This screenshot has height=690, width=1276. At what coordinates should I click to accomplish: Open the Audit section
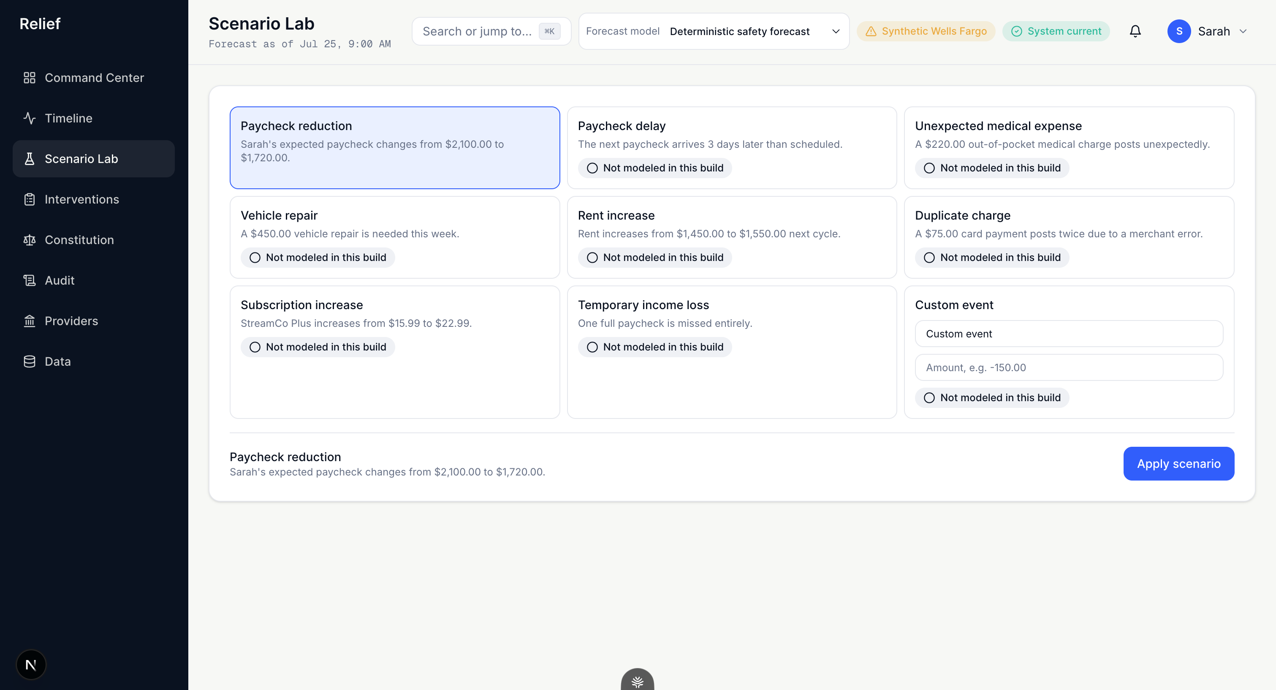coord(94,280)
